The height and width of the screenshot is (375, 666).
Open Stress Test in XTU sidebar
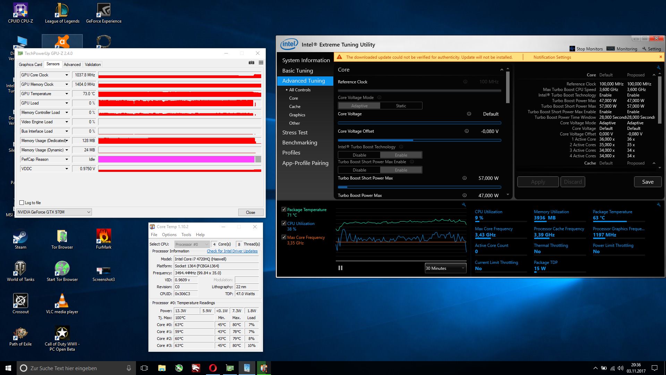(295, 132)
